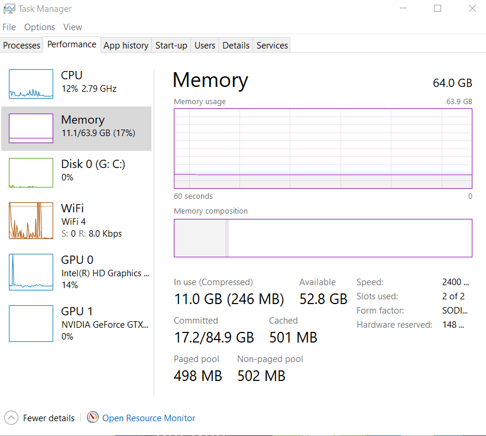Switch to the Processes tab
Image resolution: width=486 pixels, height=436 pixels.
tap(22, 46)
